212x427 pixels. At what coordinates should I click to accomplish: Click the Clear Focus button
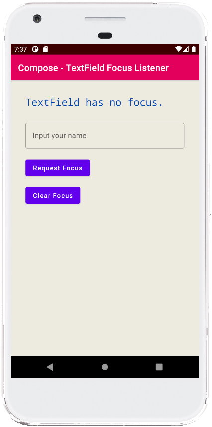click(53, 195)
